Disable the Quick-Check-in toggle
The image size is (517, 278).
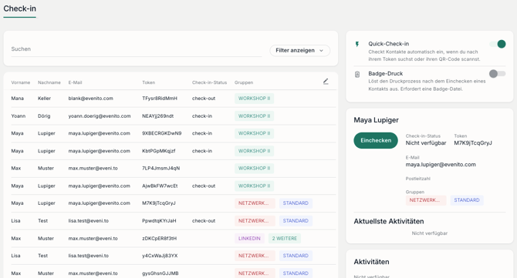point(498,44)
